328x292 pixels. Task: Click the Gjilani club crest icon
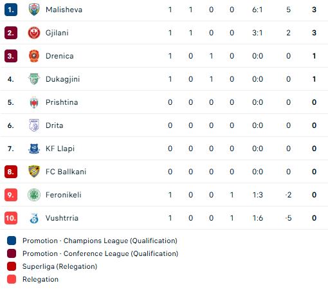pos(34,33)
